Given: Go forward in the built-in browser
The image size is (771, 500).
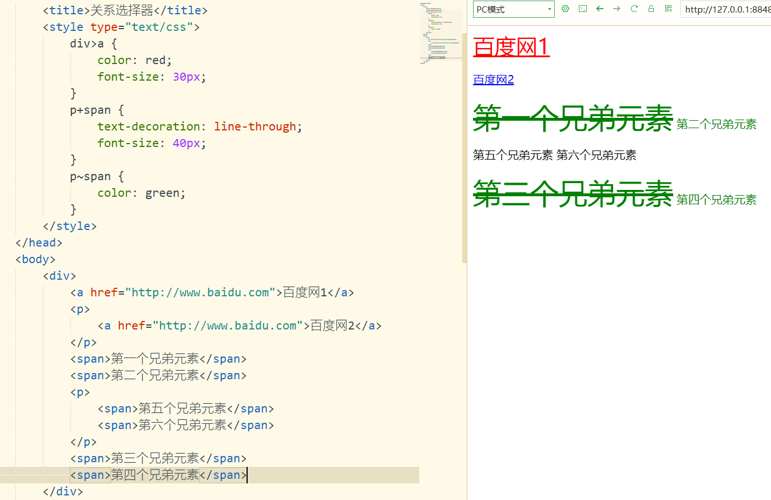Looking at the screenshot, I should [x=617, y=9].
